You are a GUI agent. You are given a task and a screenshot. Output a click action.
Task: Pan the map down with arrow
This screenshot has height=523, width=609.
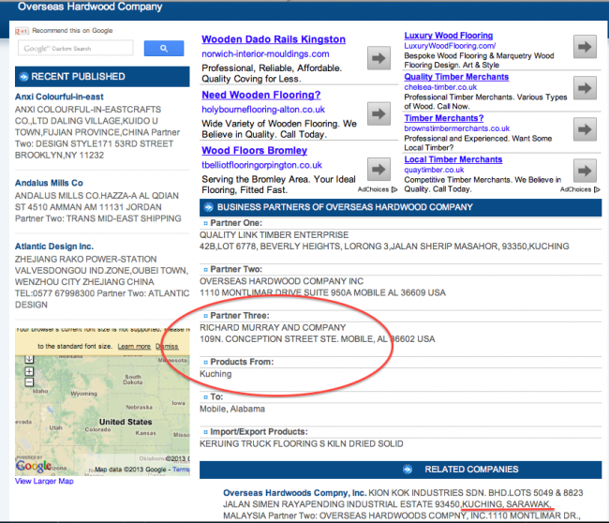[x=29, y=359]
